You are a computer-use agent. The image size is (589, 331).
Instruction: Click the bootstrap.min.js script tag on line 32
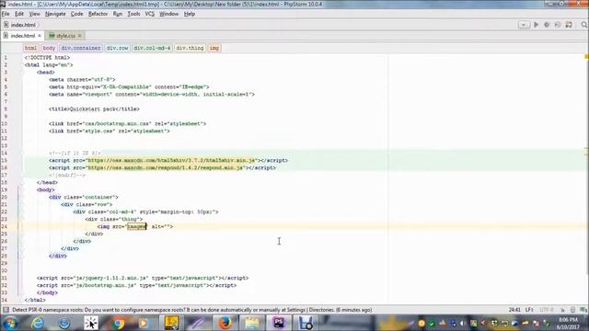137,285
